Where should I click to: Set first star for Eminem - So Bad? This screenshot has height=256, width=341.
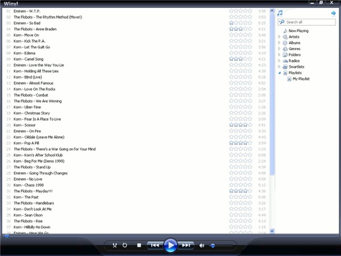click(231, 23)
